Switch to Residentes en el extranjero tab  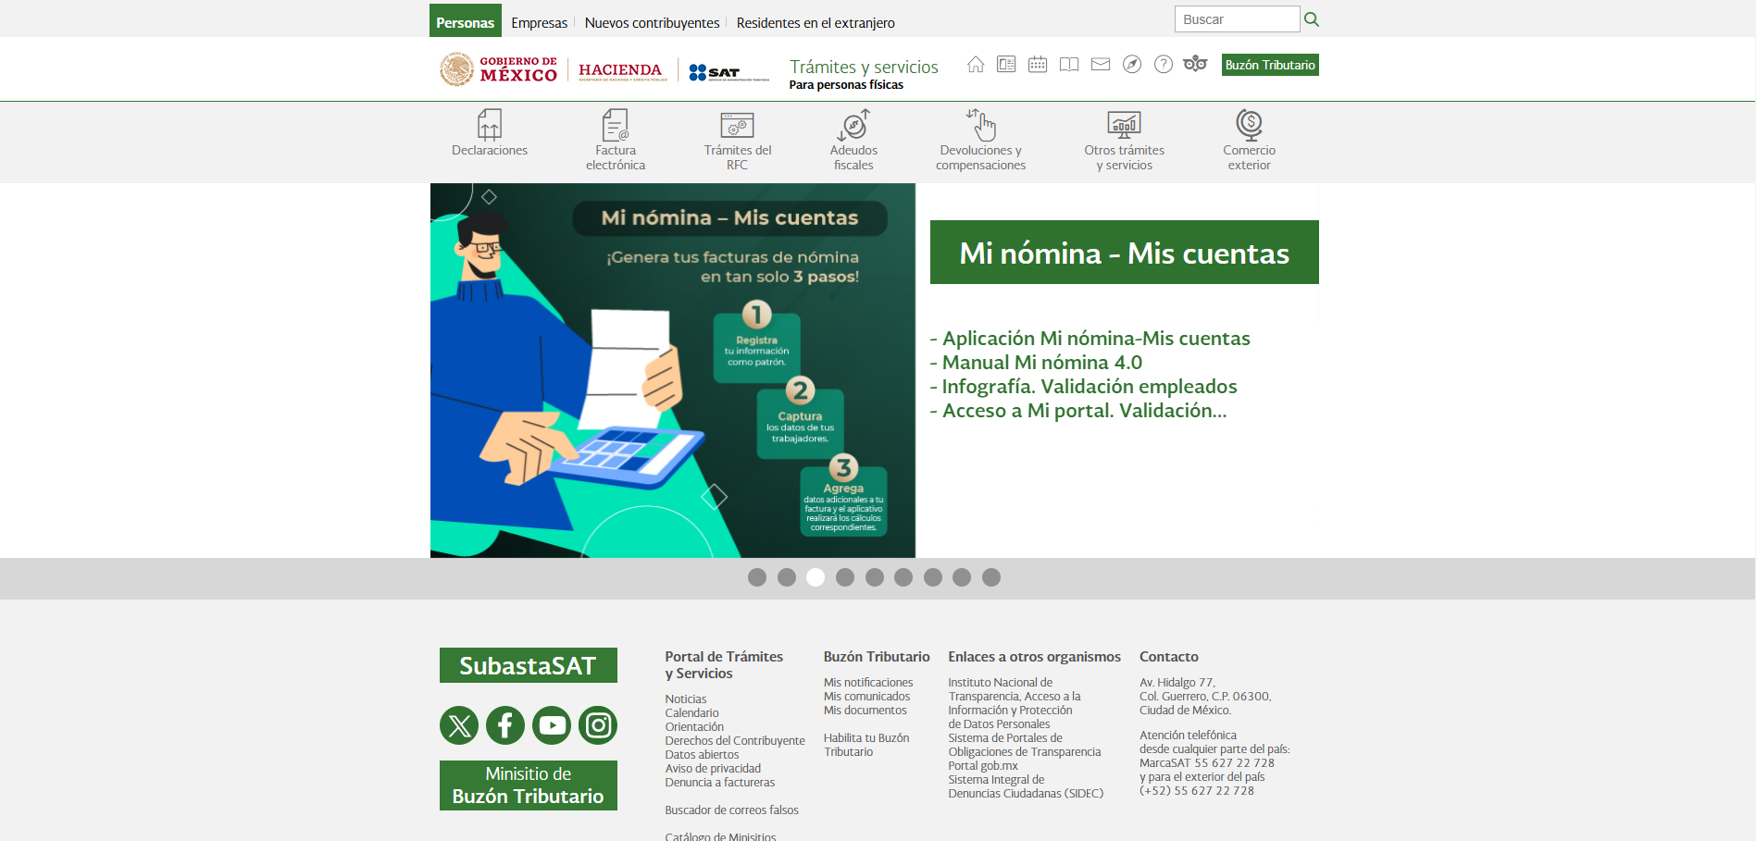tap(816, 23)
